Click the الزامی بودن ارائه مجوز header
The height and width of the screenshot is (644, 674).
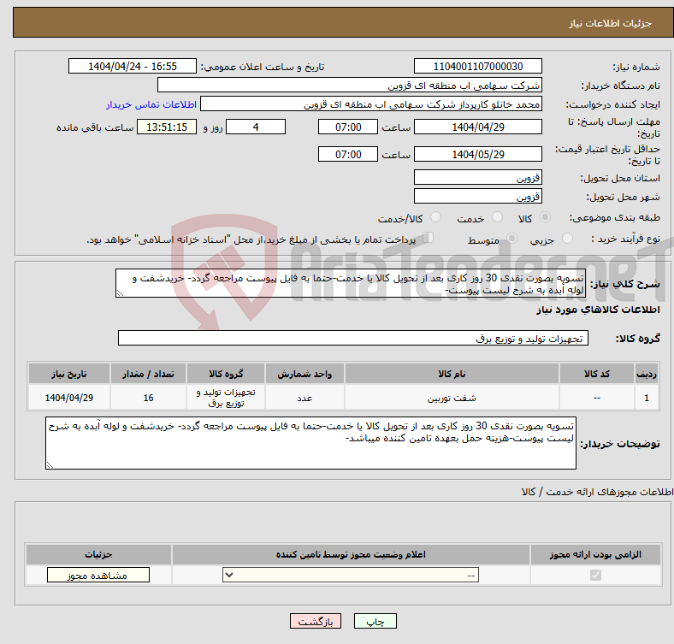pyautogui.click(x=595, y=554)
